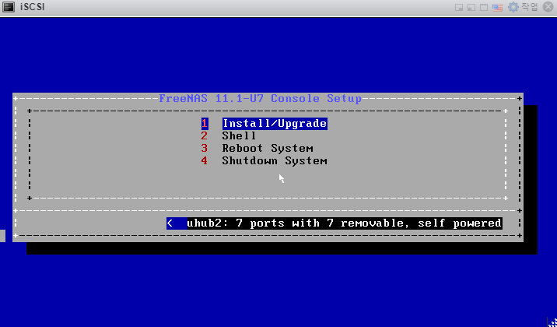This screenshot has width=557, height=327.
Task: Click the iSCSI window title text
Action: pyautogui.click(x=33, y=7)
